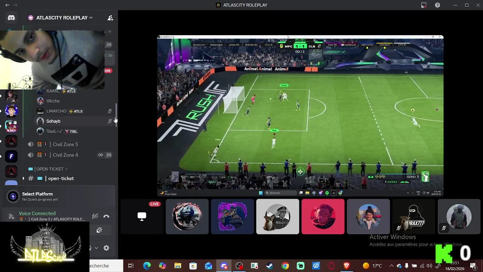The image size is (483, 272).
Task: Open the open-ticket text channel
Action: [61, 178]
